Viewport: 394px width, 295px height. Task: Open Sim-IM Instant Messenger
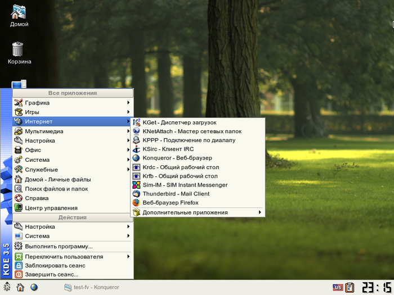click(185, 184)
